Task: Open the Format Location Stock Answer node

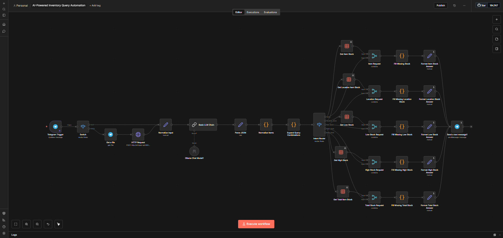Action: point(429,91)
